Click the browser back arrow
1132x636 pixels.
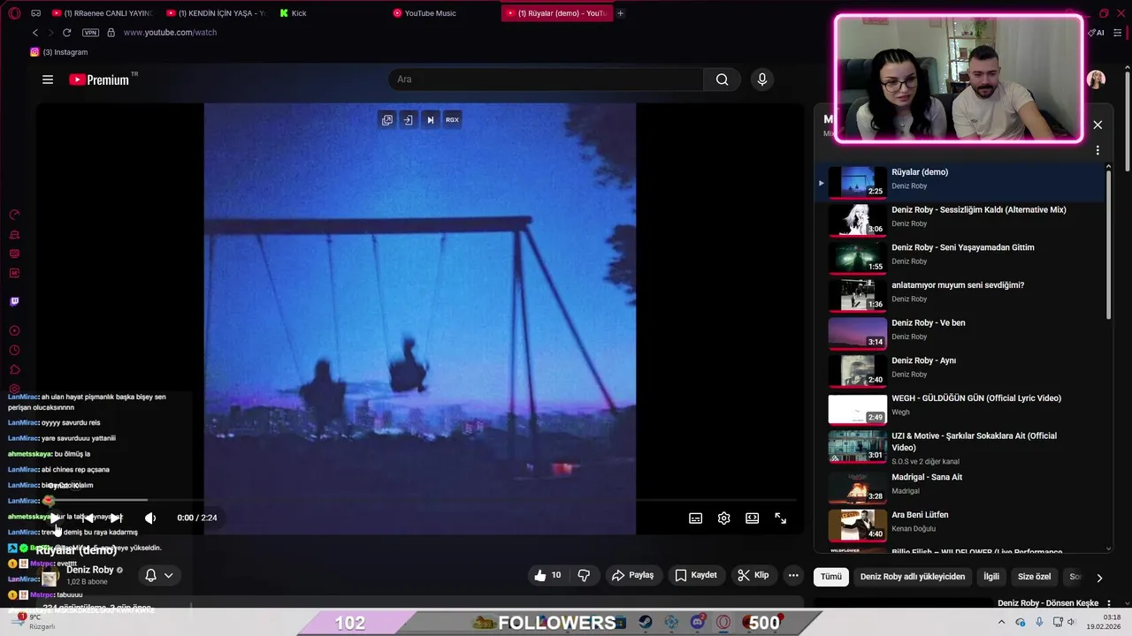pos(35,33)
